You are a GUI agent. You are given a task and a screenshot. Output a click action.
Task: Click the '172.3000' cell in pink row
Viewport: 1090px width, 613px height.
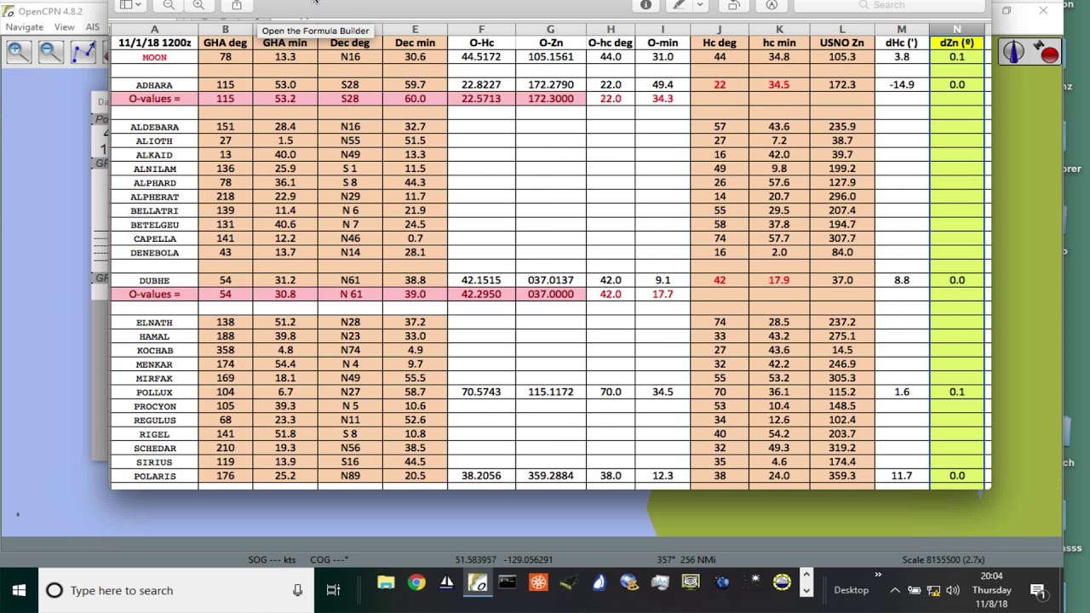[550, 99]
